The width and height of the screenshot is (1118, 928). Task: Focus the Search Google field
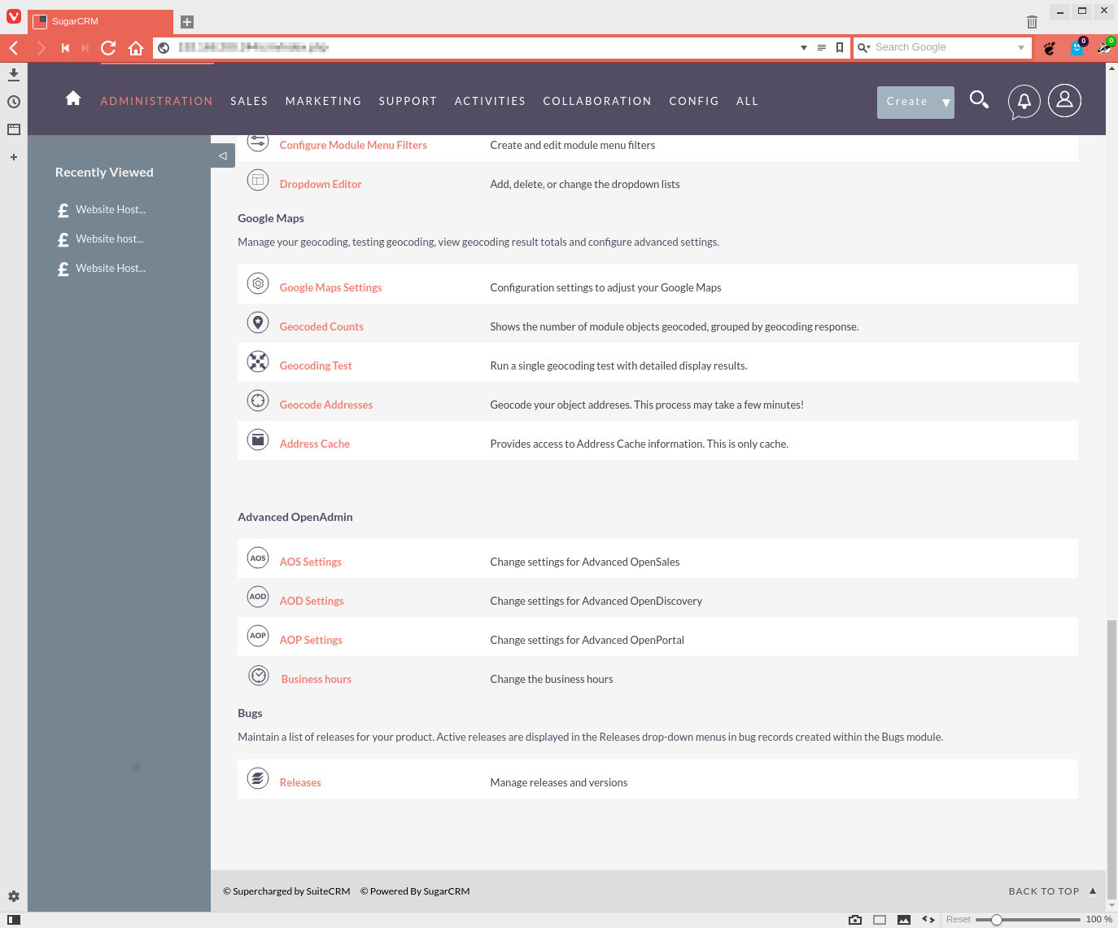944,47
